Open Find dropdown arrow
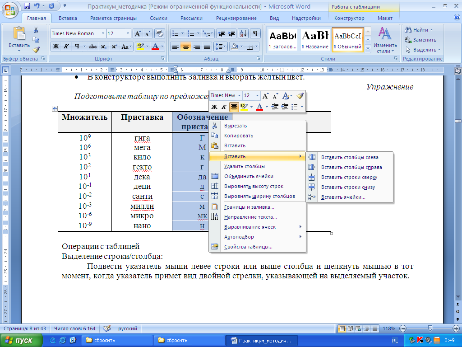Screen dimensions: 462x347 coord(431,30)
